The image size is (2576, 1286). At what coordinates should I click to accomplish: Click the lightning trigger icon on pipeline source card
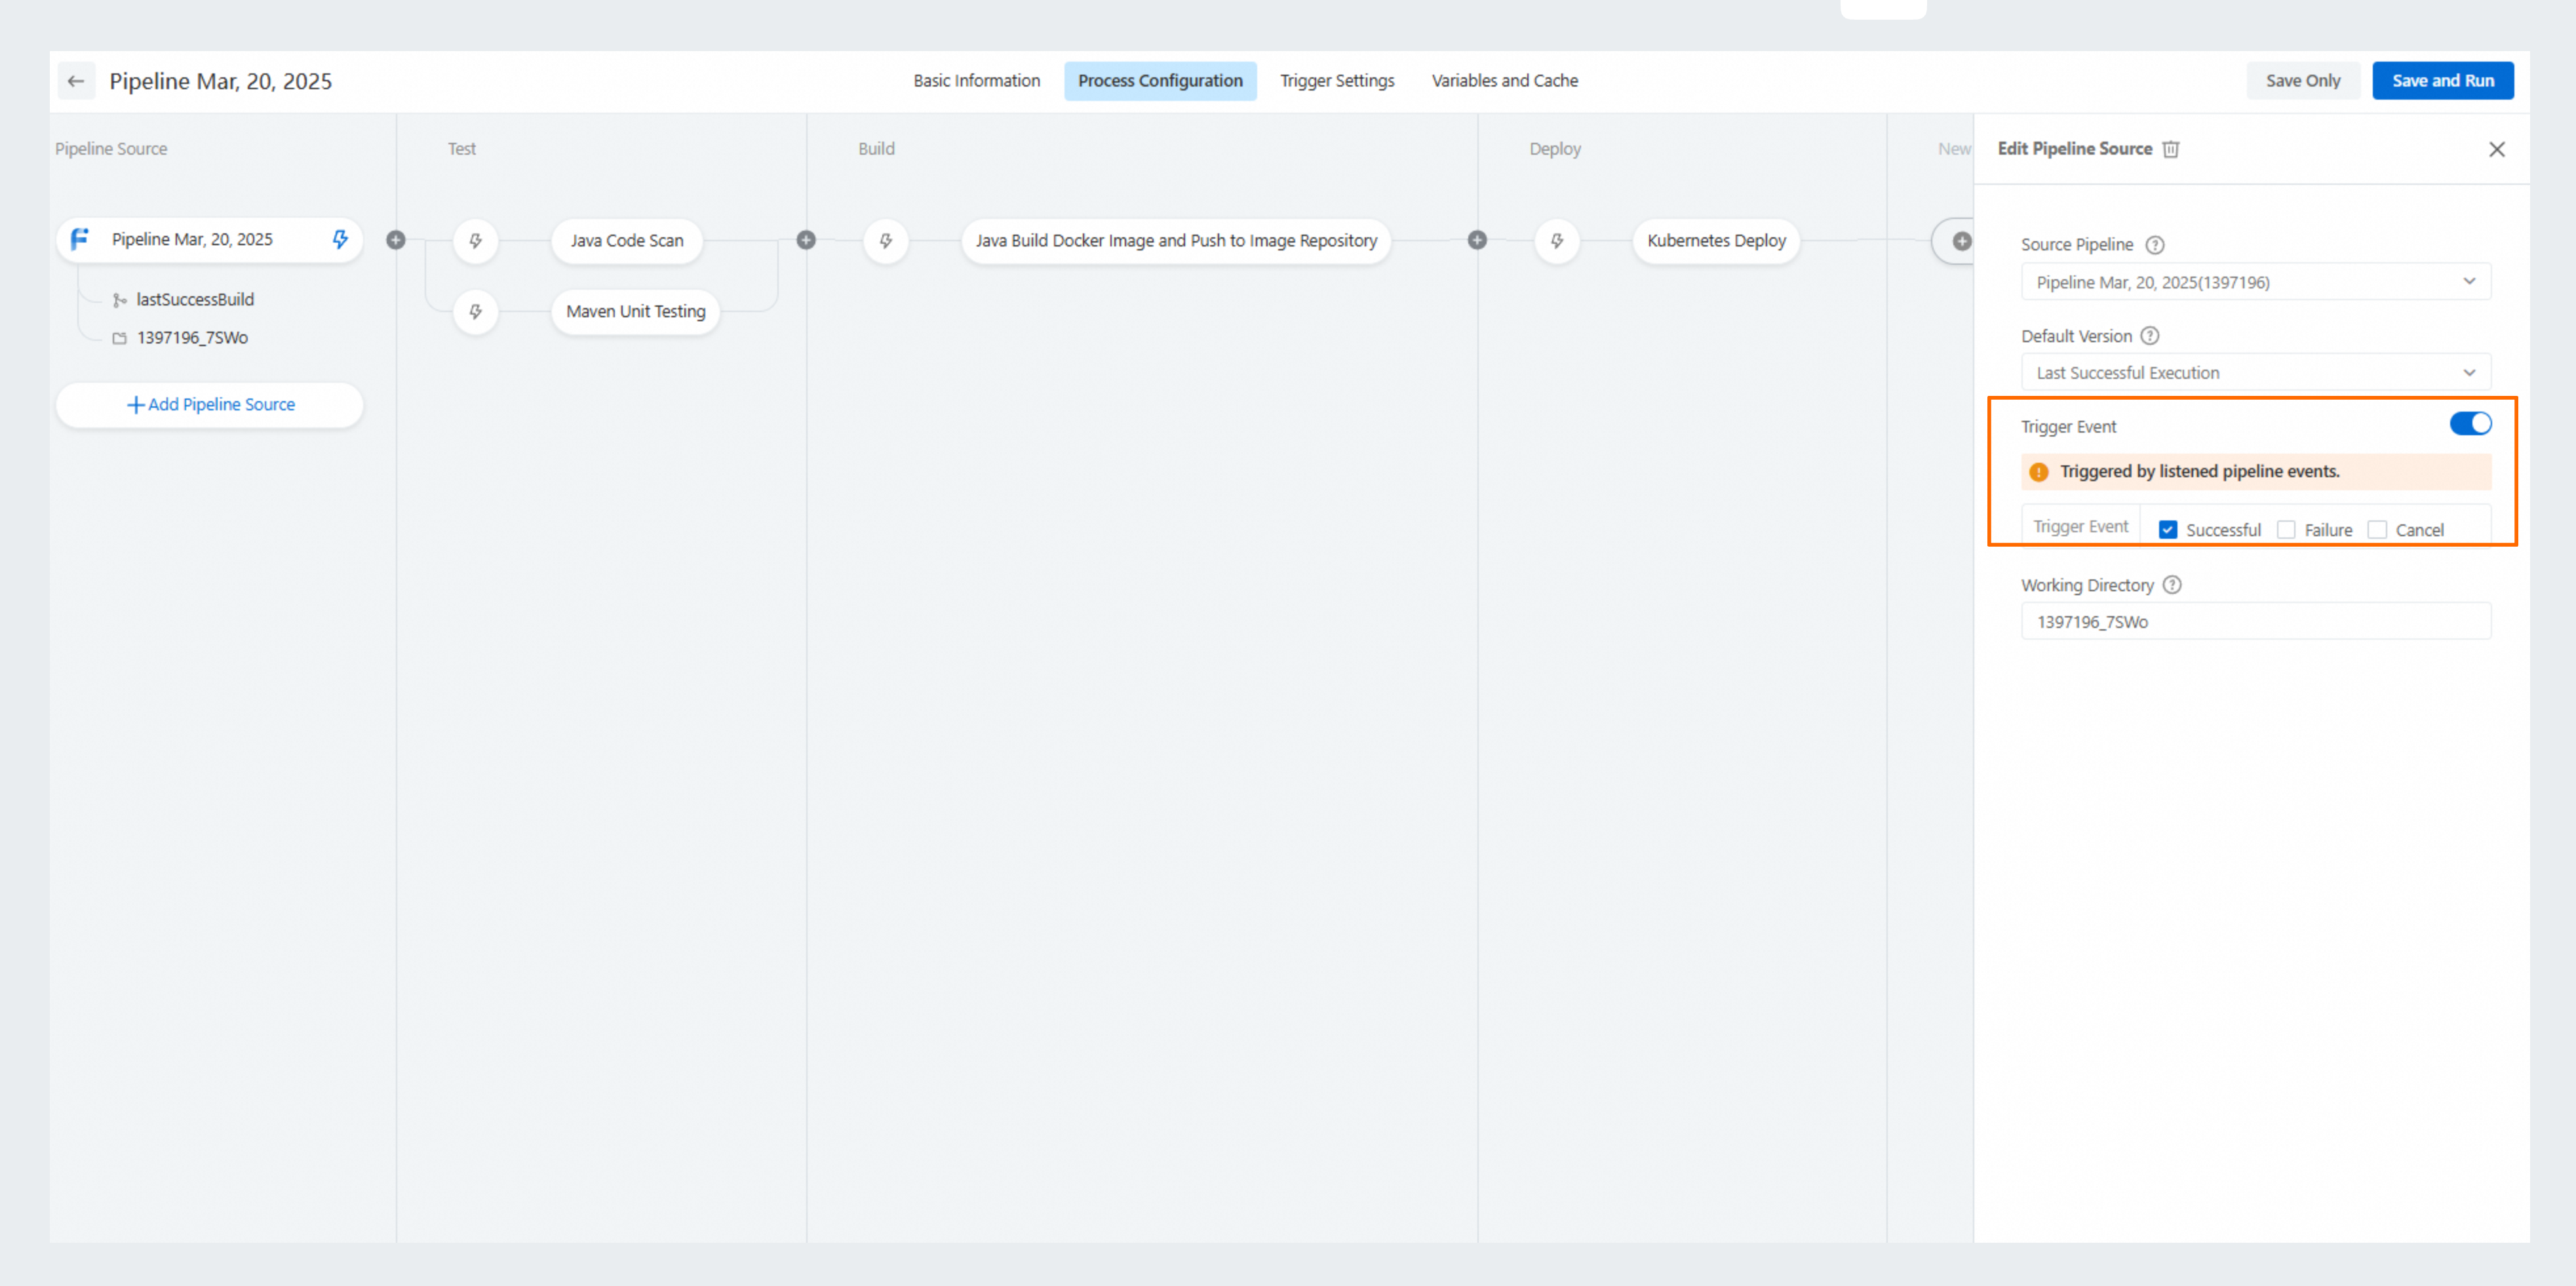coord(340,239)
